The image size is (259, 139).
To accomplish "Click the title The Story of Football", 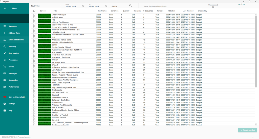I will (x=60, y=115).
